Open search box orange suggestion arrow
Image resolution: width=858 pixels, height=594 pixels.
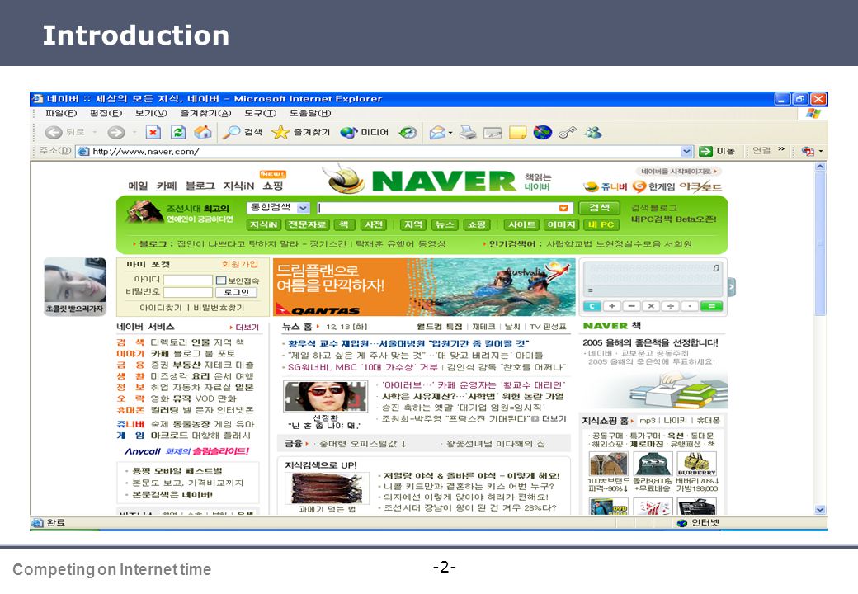click(563, 208)
